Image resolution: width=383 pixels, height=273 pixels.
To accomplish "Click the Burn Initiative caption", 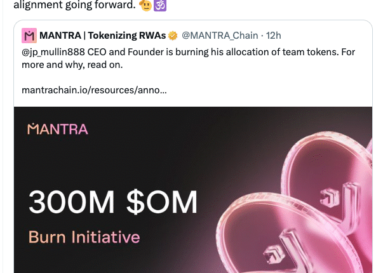I will [84, 237].
